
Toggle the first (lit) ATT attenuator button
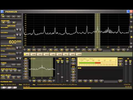3,17
